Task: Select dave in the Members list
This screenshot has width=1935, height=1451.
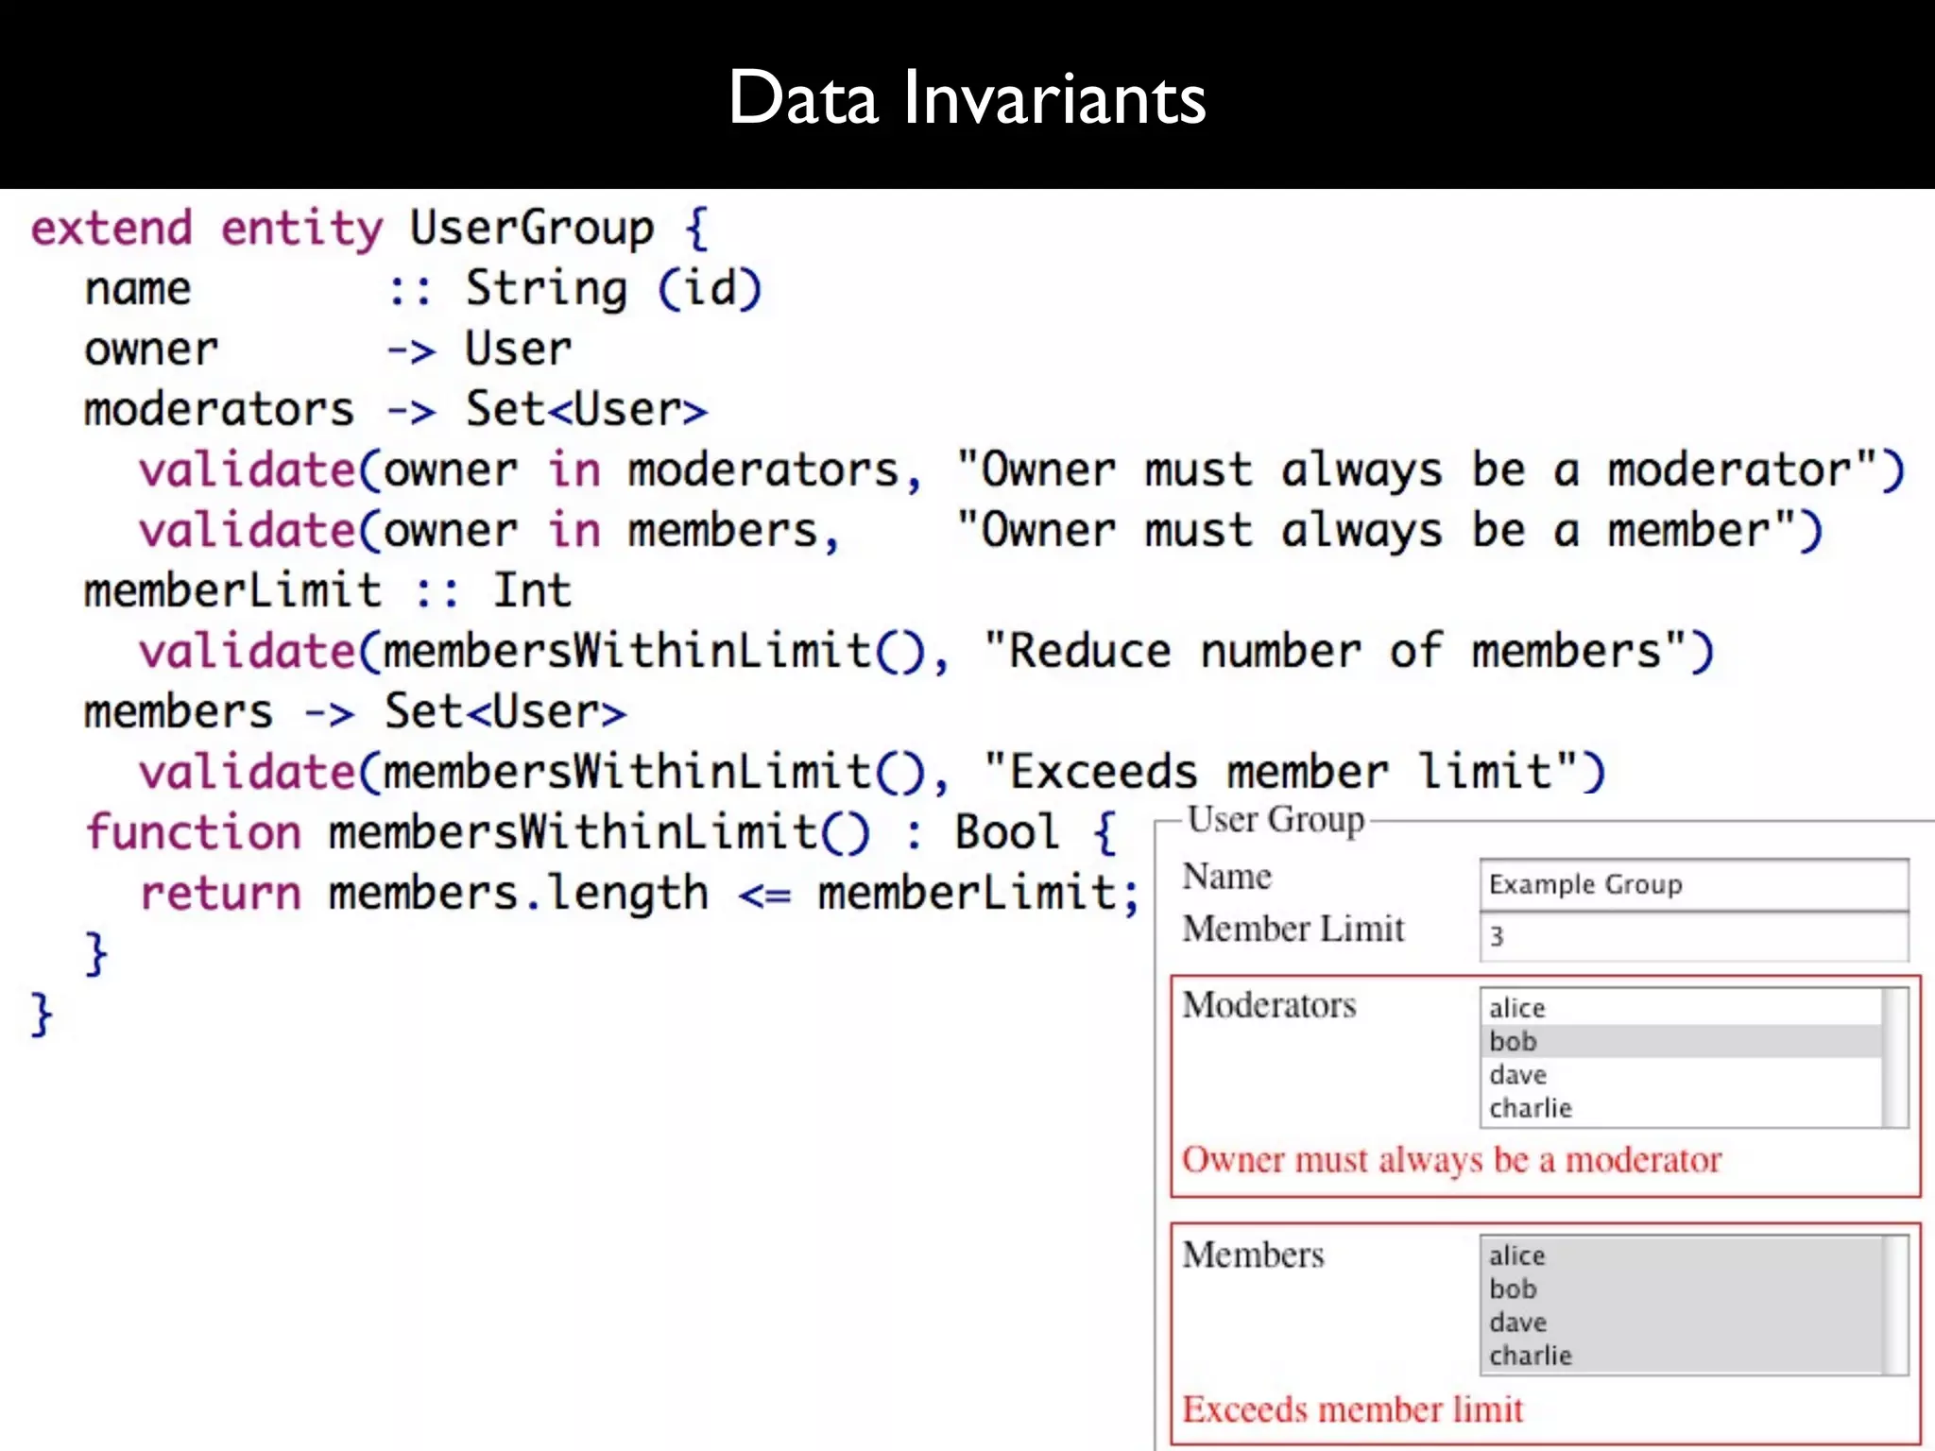Action: pos(1681,1323)
